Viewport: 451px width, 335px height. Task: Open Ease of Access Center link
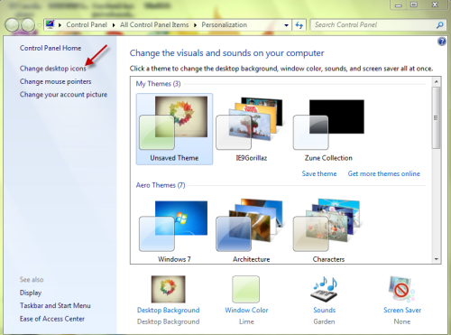click(52, 319)
